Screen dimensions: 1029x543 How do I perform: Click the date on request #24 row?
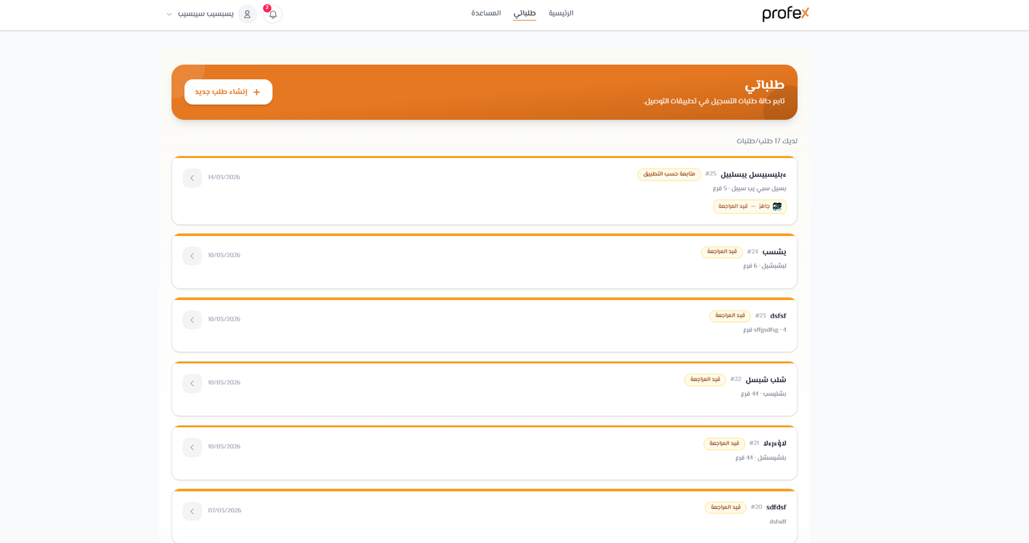(x=224, y=255)
